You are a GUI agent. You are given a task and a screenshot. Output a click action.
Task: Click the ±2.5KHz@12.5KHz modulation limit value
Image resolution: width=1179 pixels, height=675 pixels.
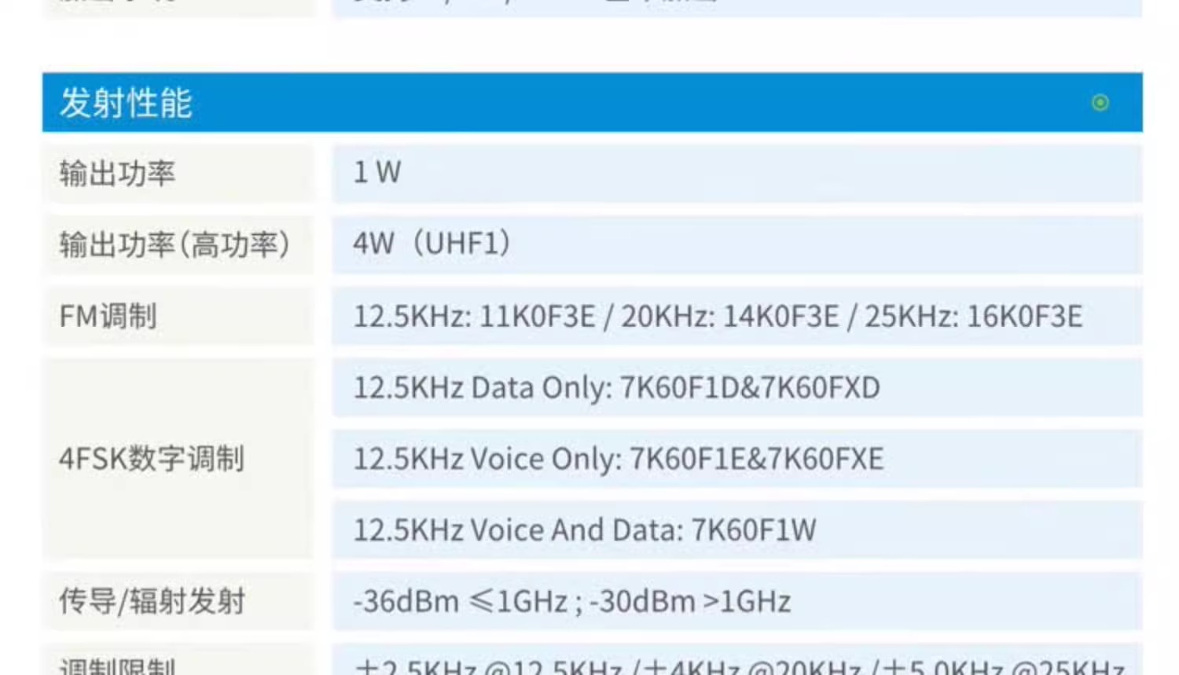(489, 668)
